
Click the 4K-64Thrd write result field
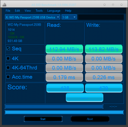[x=104, y=68]
